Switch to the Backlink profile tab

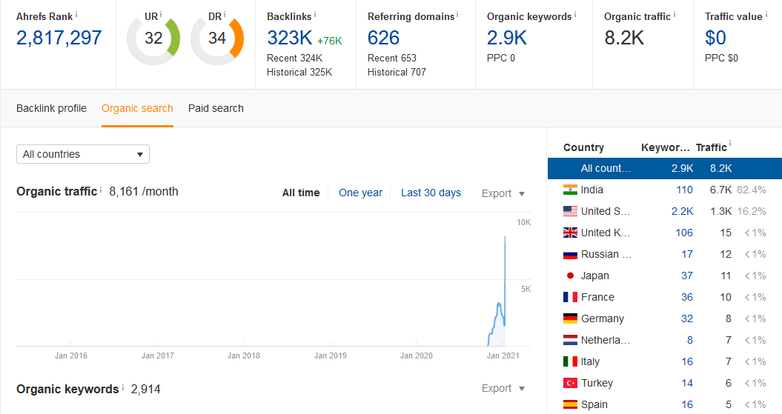point(52,108)
